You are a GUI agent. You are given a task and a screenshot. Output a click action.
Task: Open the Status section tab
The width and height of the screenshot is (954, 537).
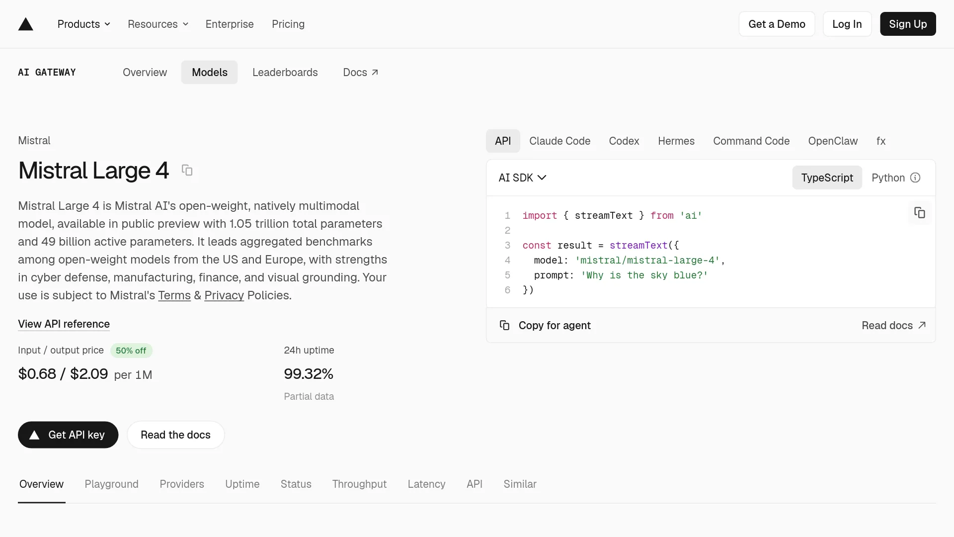coord(296,484)
